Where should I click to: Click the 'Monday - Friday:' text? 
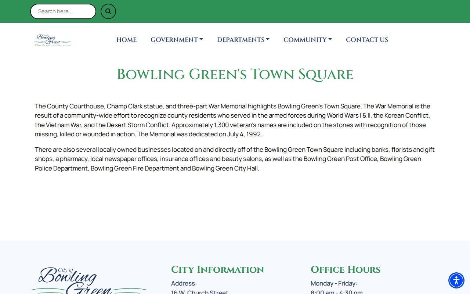tap(334, 283)
